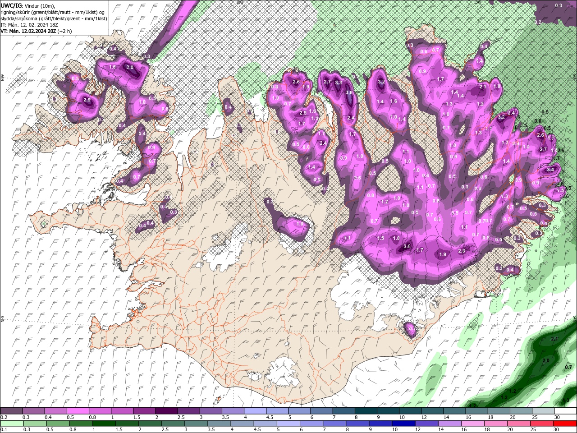Click the 4.5 label in the rain legend row

pos(257,430)
